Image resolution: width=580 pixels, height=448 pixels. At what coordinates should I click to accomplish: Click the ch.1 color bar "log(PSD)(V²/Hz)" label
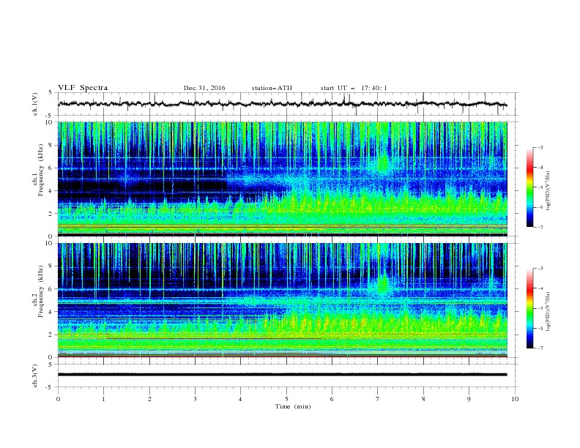[549, 191]
